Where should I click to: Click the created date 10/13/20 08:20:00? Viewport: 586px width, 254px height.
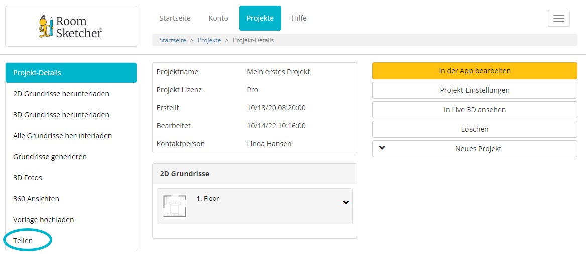click(276, 108)
